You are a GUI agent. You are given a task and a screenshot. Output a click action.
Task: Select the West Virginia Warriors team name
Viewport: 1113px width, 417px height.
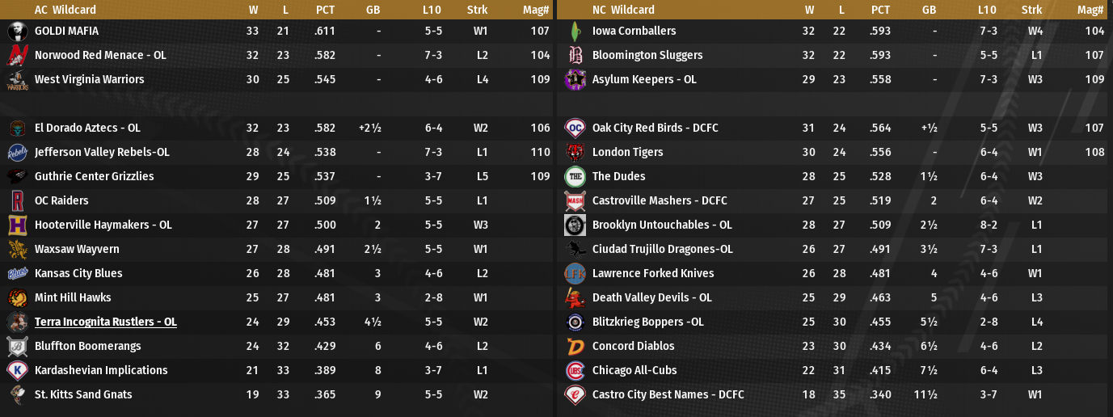click(89, 79)
